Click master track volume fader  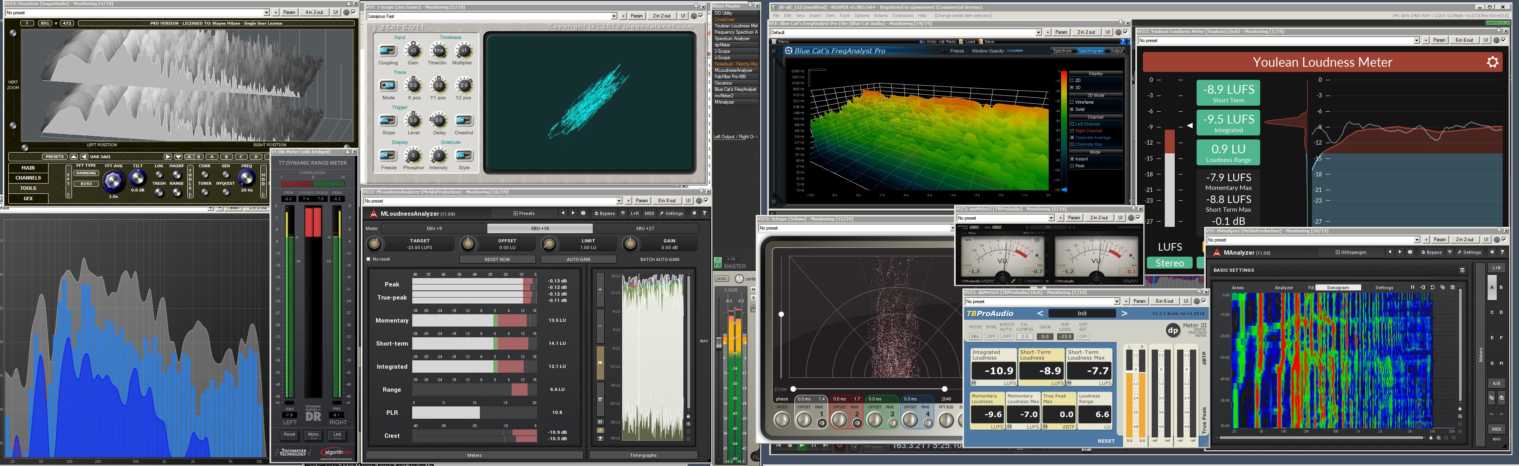[x=720, y=344]
